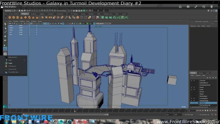Click the Photos share icon
The width and height of the screenshot is (220, 124).
(180, 6)
